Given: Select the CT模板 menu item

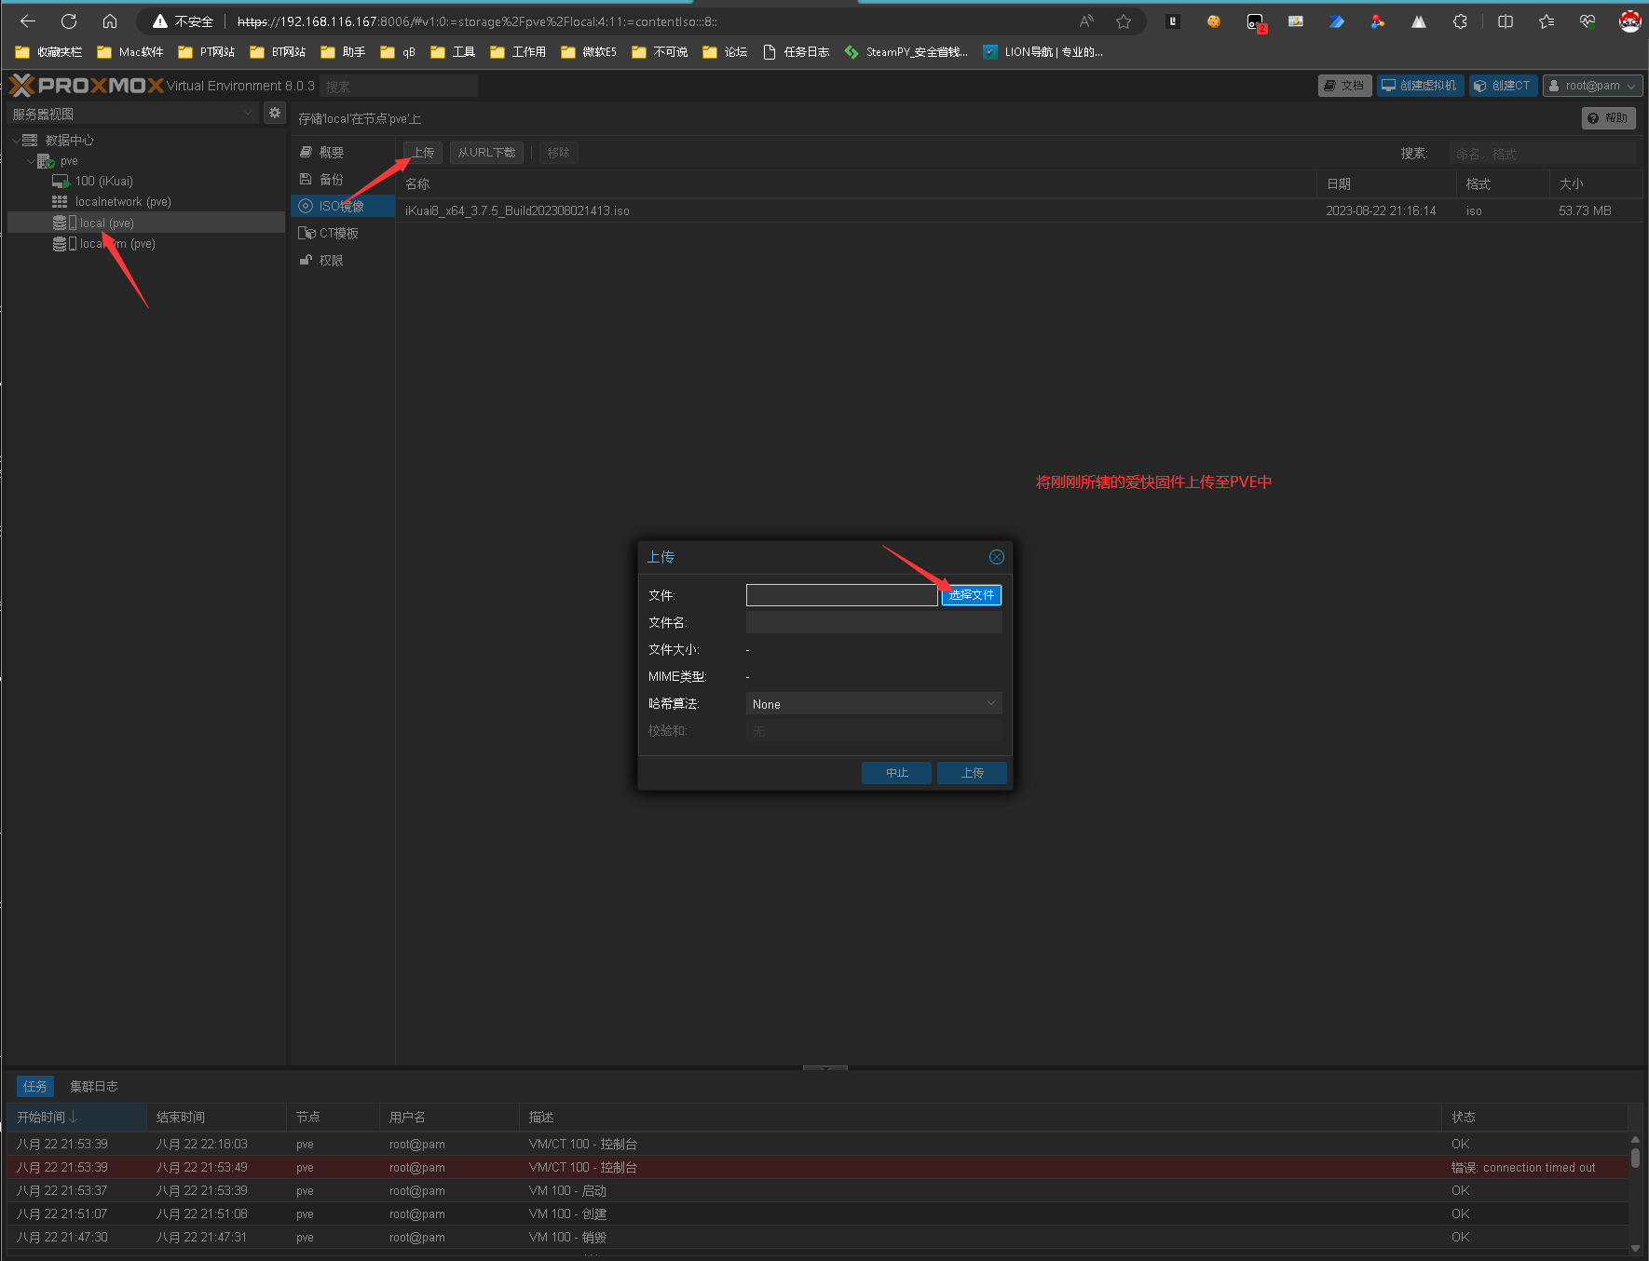Looking at the screenshot, I should [x=338, y=234].
